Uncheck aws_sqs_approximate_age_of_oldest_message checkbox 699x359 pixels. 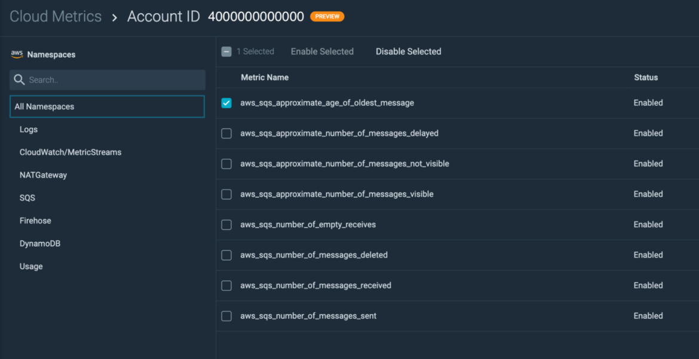[x=226, y=103]
